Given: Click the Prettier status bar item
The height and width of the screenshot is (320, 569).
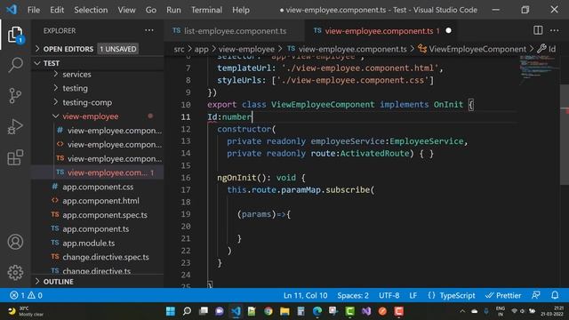Looking at the screenshot, I should [503, 295].
